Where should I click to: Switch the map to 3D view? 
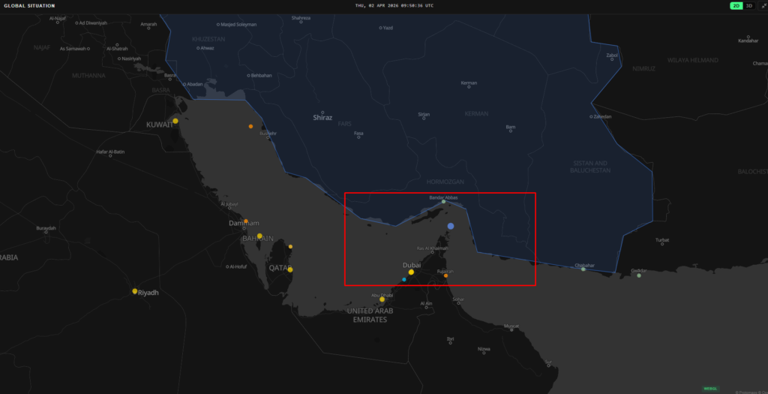[x=749, y=6]
